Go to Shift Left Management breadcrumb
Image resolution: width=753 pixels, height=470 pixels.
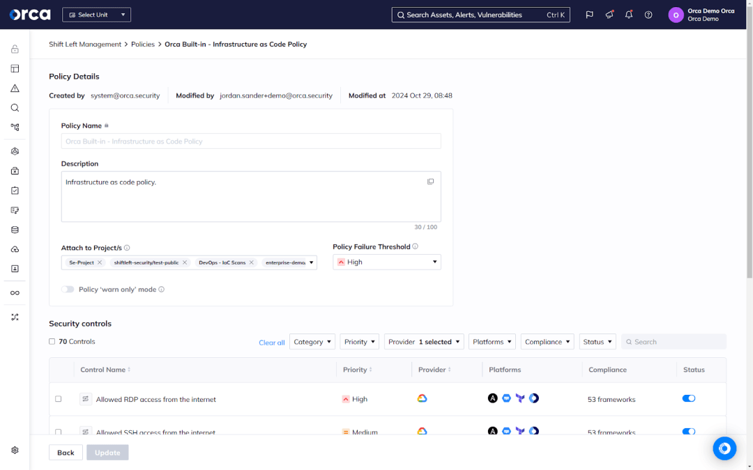(x=85, y=44)
